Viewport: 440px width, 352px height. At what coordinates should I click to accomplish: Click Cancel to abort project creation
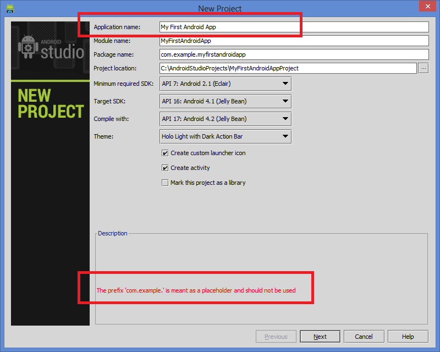pos(364,336)
